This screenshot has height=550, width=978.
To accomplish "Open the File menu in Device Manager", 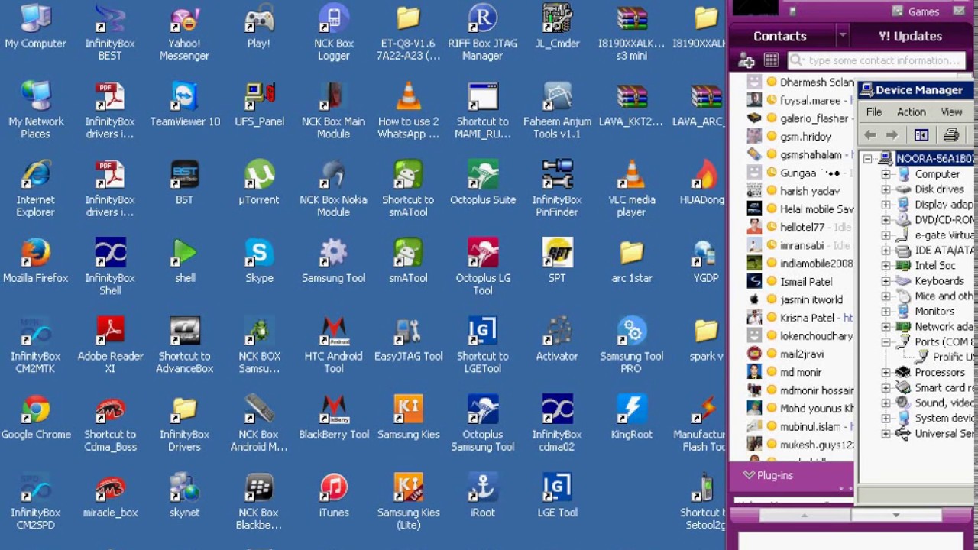I will point(874,112).
